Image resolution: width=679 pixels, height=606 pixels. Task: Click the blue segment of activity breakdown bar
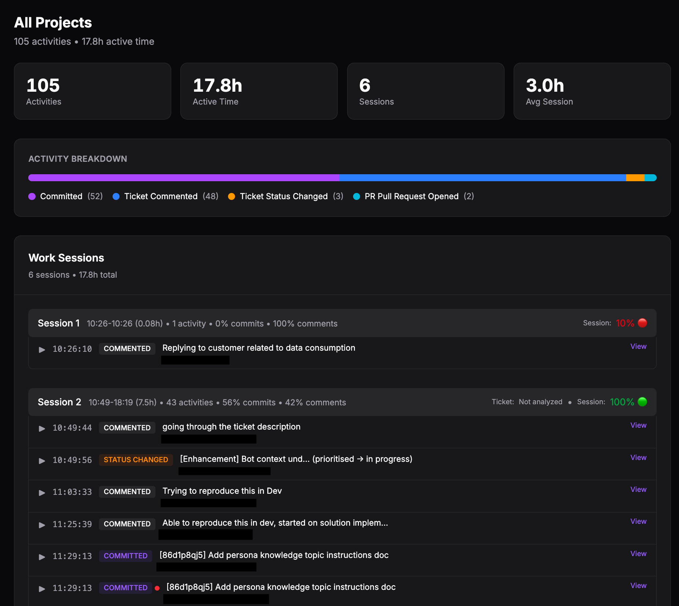point(482,178)
